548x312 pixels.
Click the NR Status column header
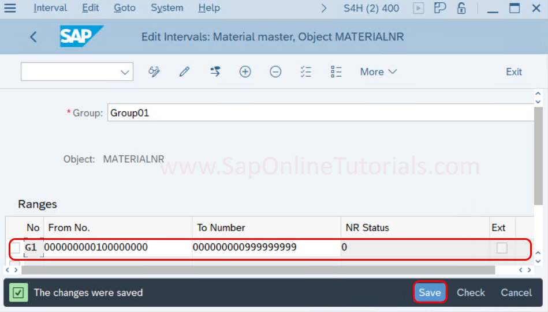point(415,228)
